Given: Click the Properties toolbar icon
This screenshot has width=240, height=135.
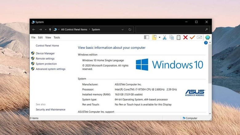Looking at the screenshot, I should [199, 37].
